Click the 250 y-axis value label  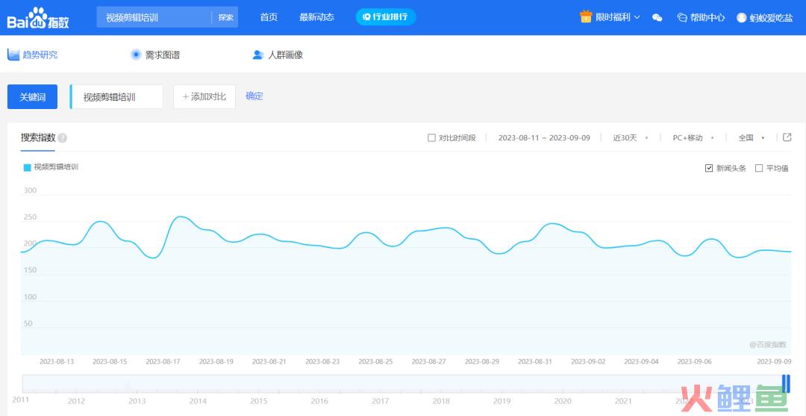pyautogui.click(x=31, y=217)
